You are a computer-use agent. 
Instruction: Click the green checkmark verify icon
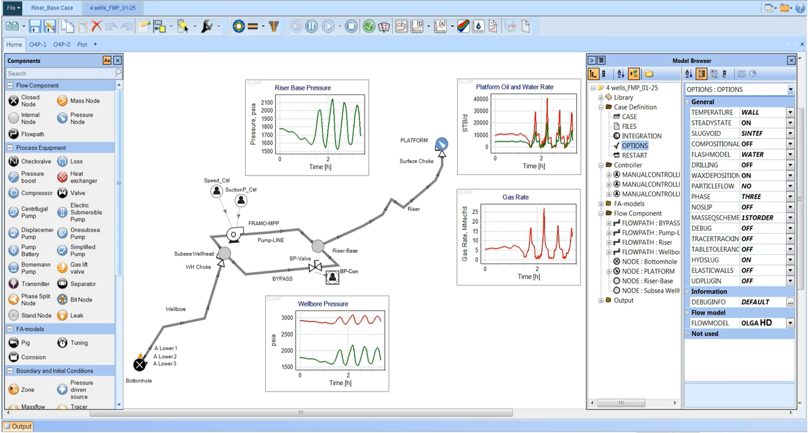(x=369, y=26)
